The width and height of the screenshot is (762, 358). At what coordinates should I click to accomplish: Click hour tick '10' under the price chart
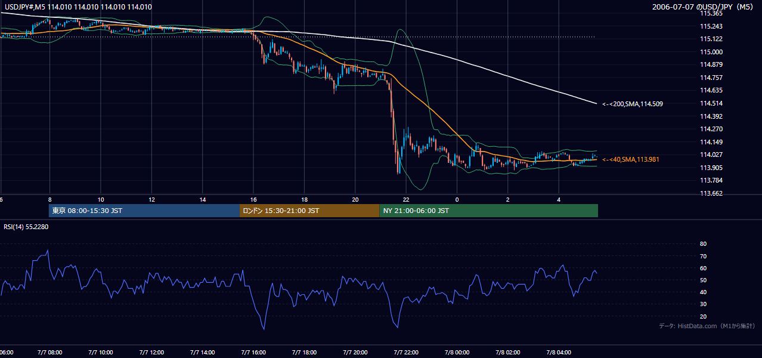click(100, 199)
